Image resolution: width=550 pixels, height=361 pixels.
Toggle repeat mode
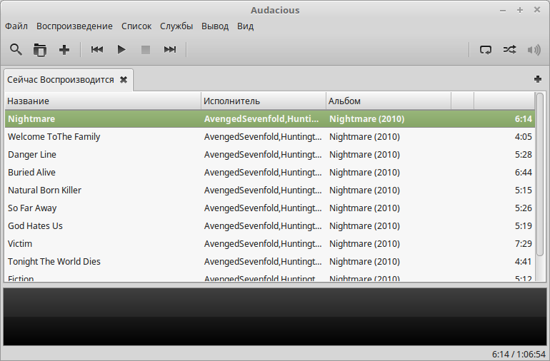tap(486, 49)
